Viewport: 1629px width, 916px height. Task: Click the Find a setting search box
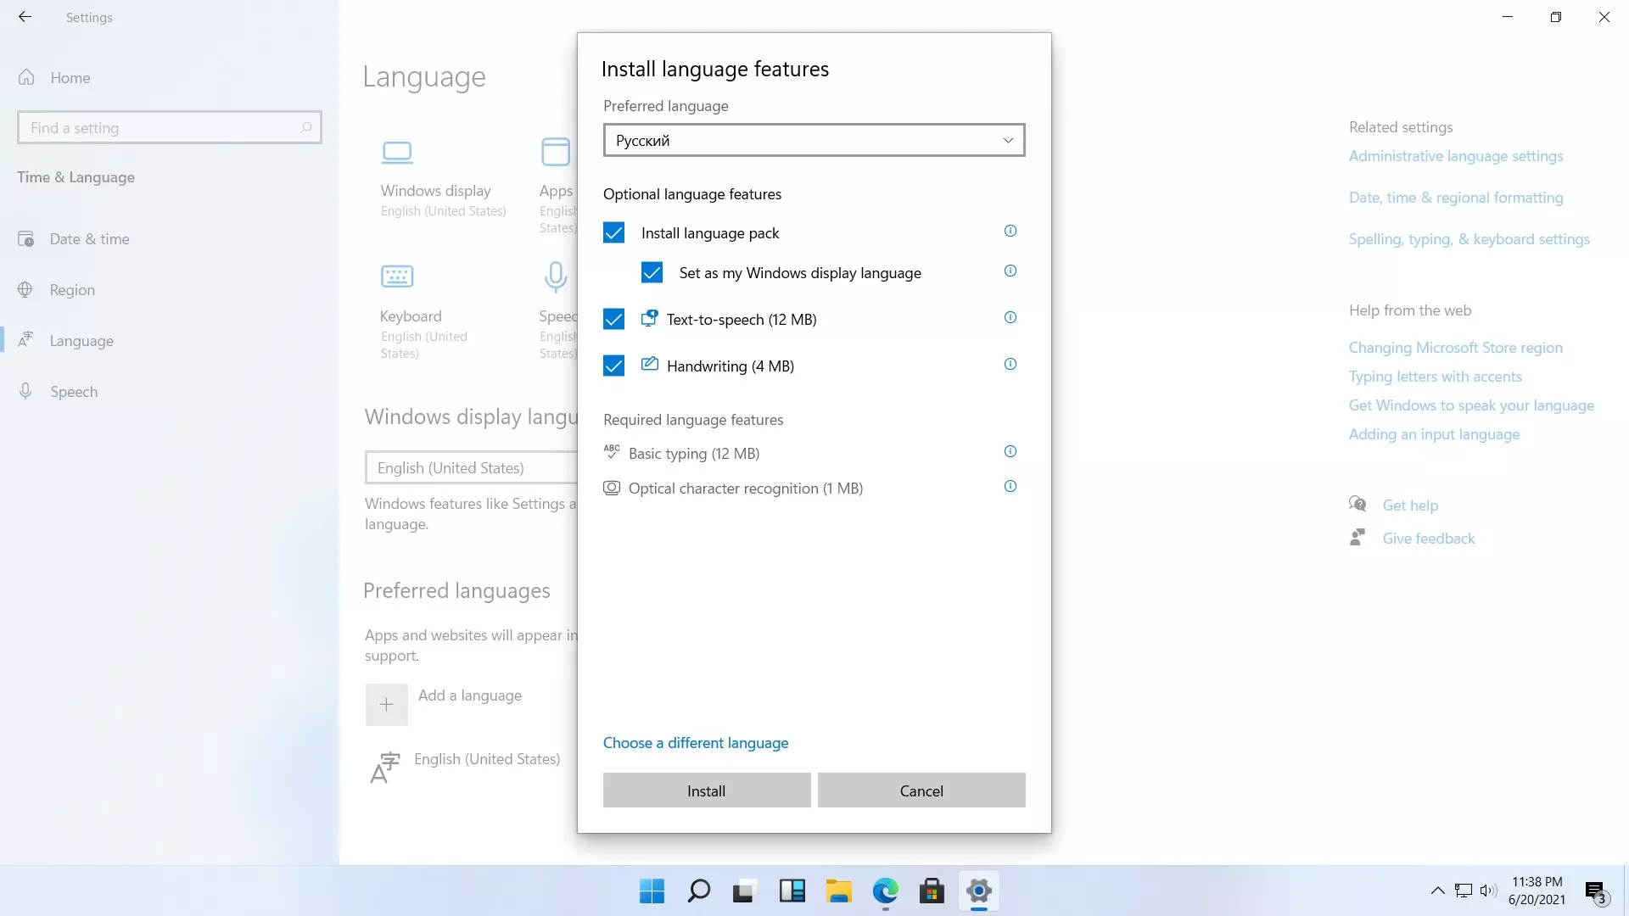click(161, 128)
